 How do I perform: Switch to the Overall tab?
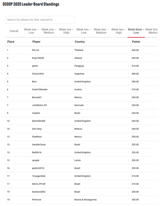coord(14,31)
